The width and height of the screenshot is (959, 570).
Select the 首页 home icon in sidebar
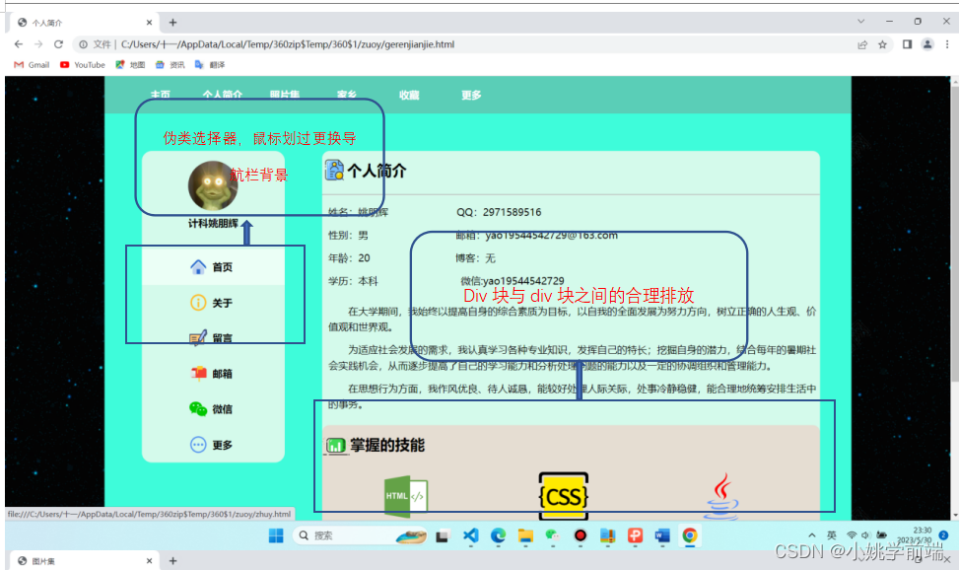click(199, 265)
